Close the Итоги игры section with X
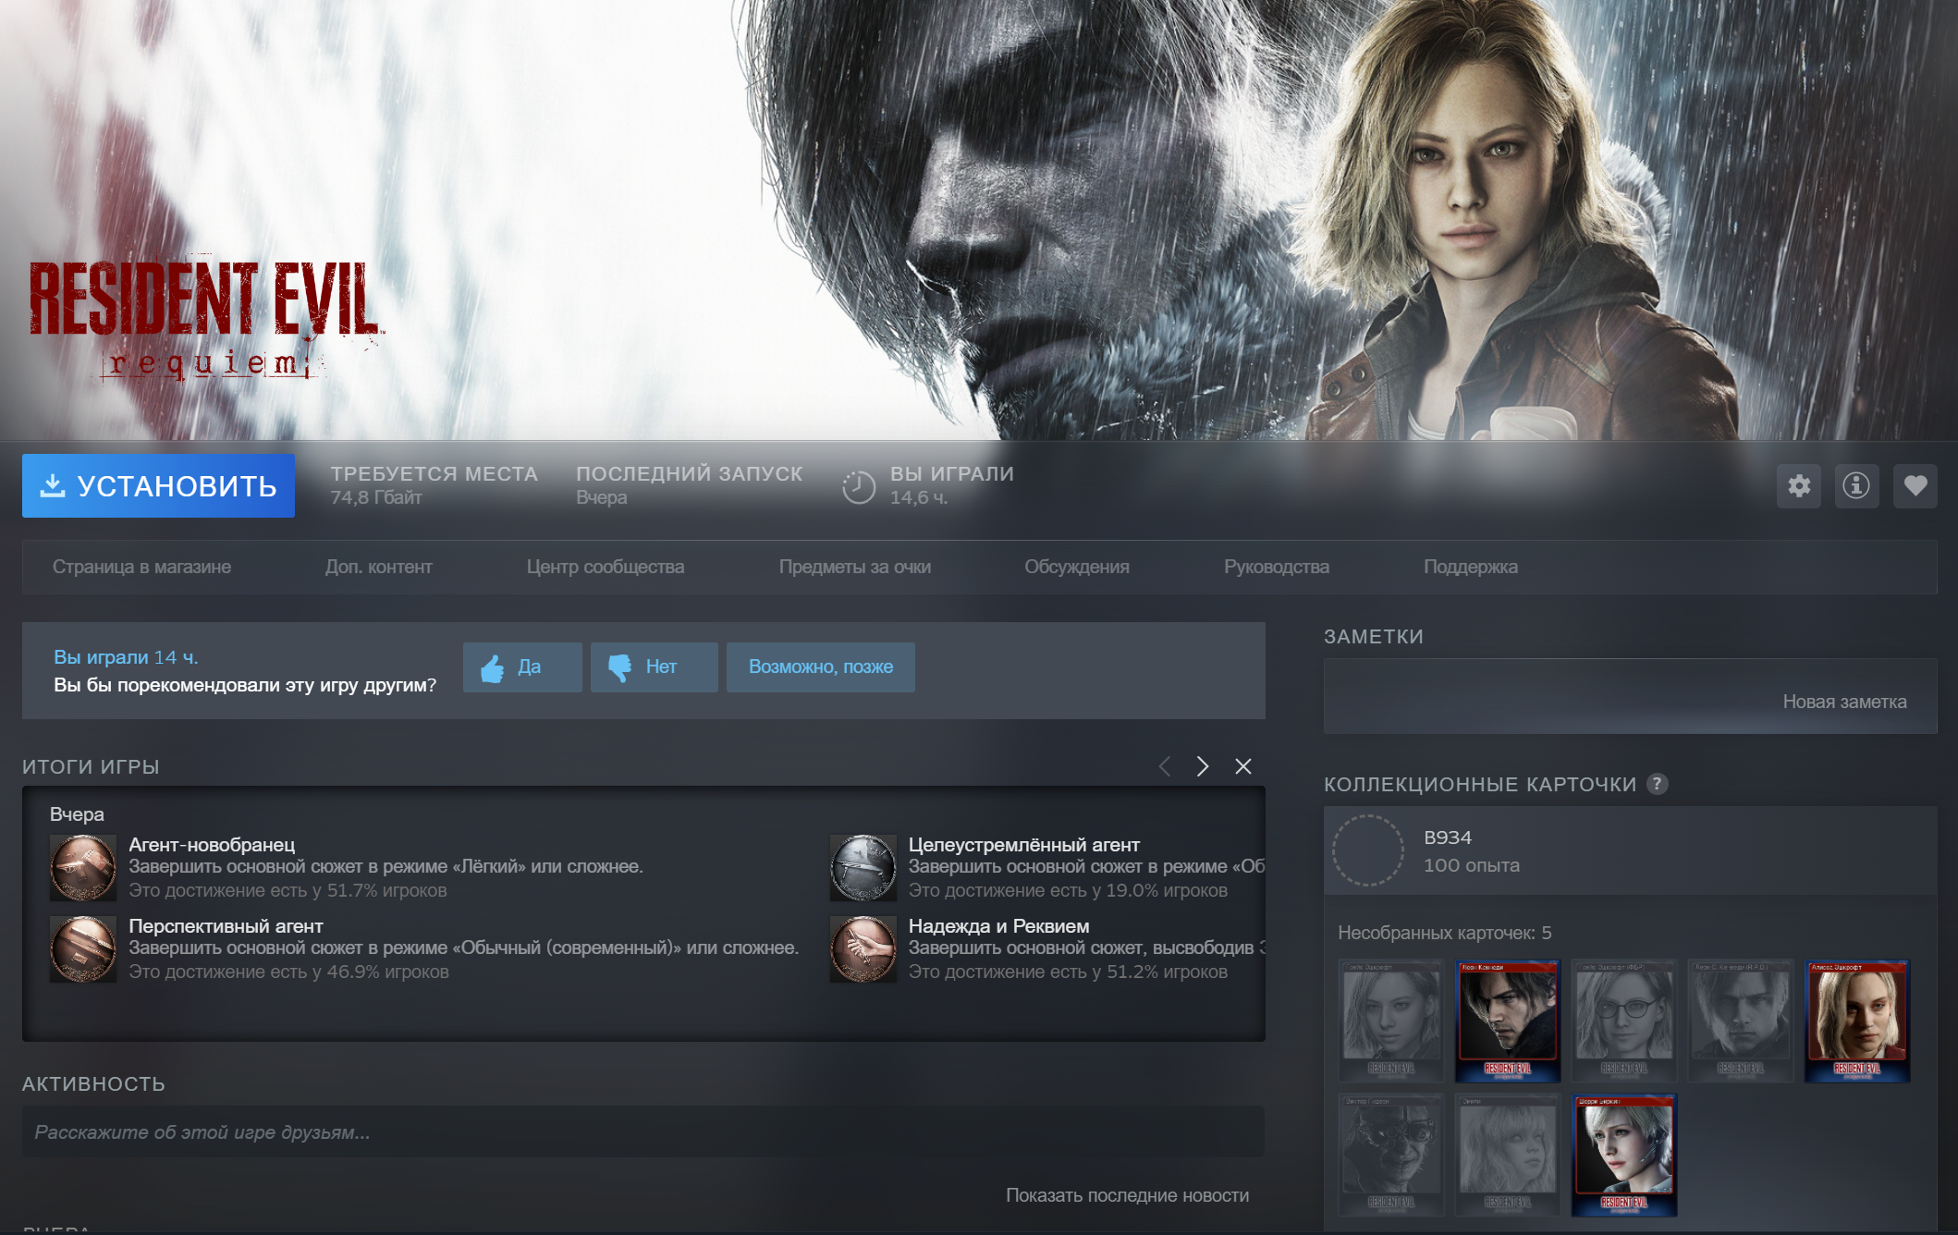Image resolution: width=1958 pixels, height=1235 pixels. [x=1242, y=766]
